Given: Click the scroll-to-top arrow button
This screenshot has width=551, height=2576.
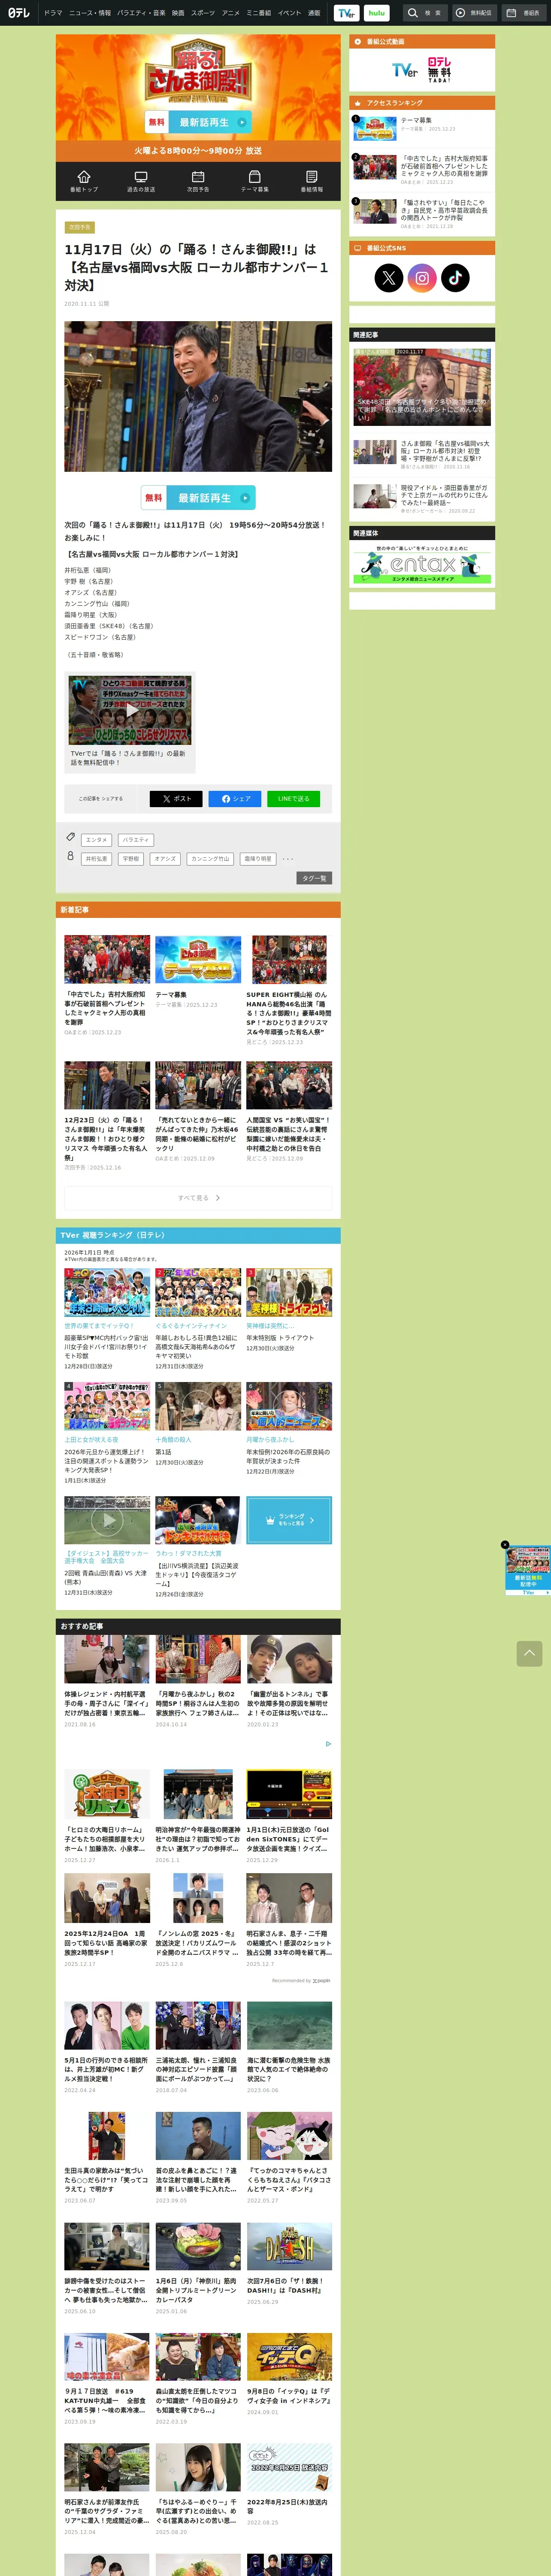Looking at the screenshot, I should click(530, 1653).
